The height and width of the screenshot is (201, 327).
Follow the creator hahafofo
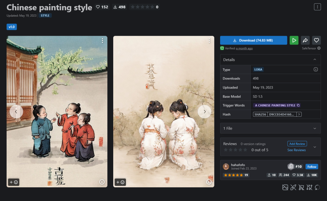(x=312, y=166)
